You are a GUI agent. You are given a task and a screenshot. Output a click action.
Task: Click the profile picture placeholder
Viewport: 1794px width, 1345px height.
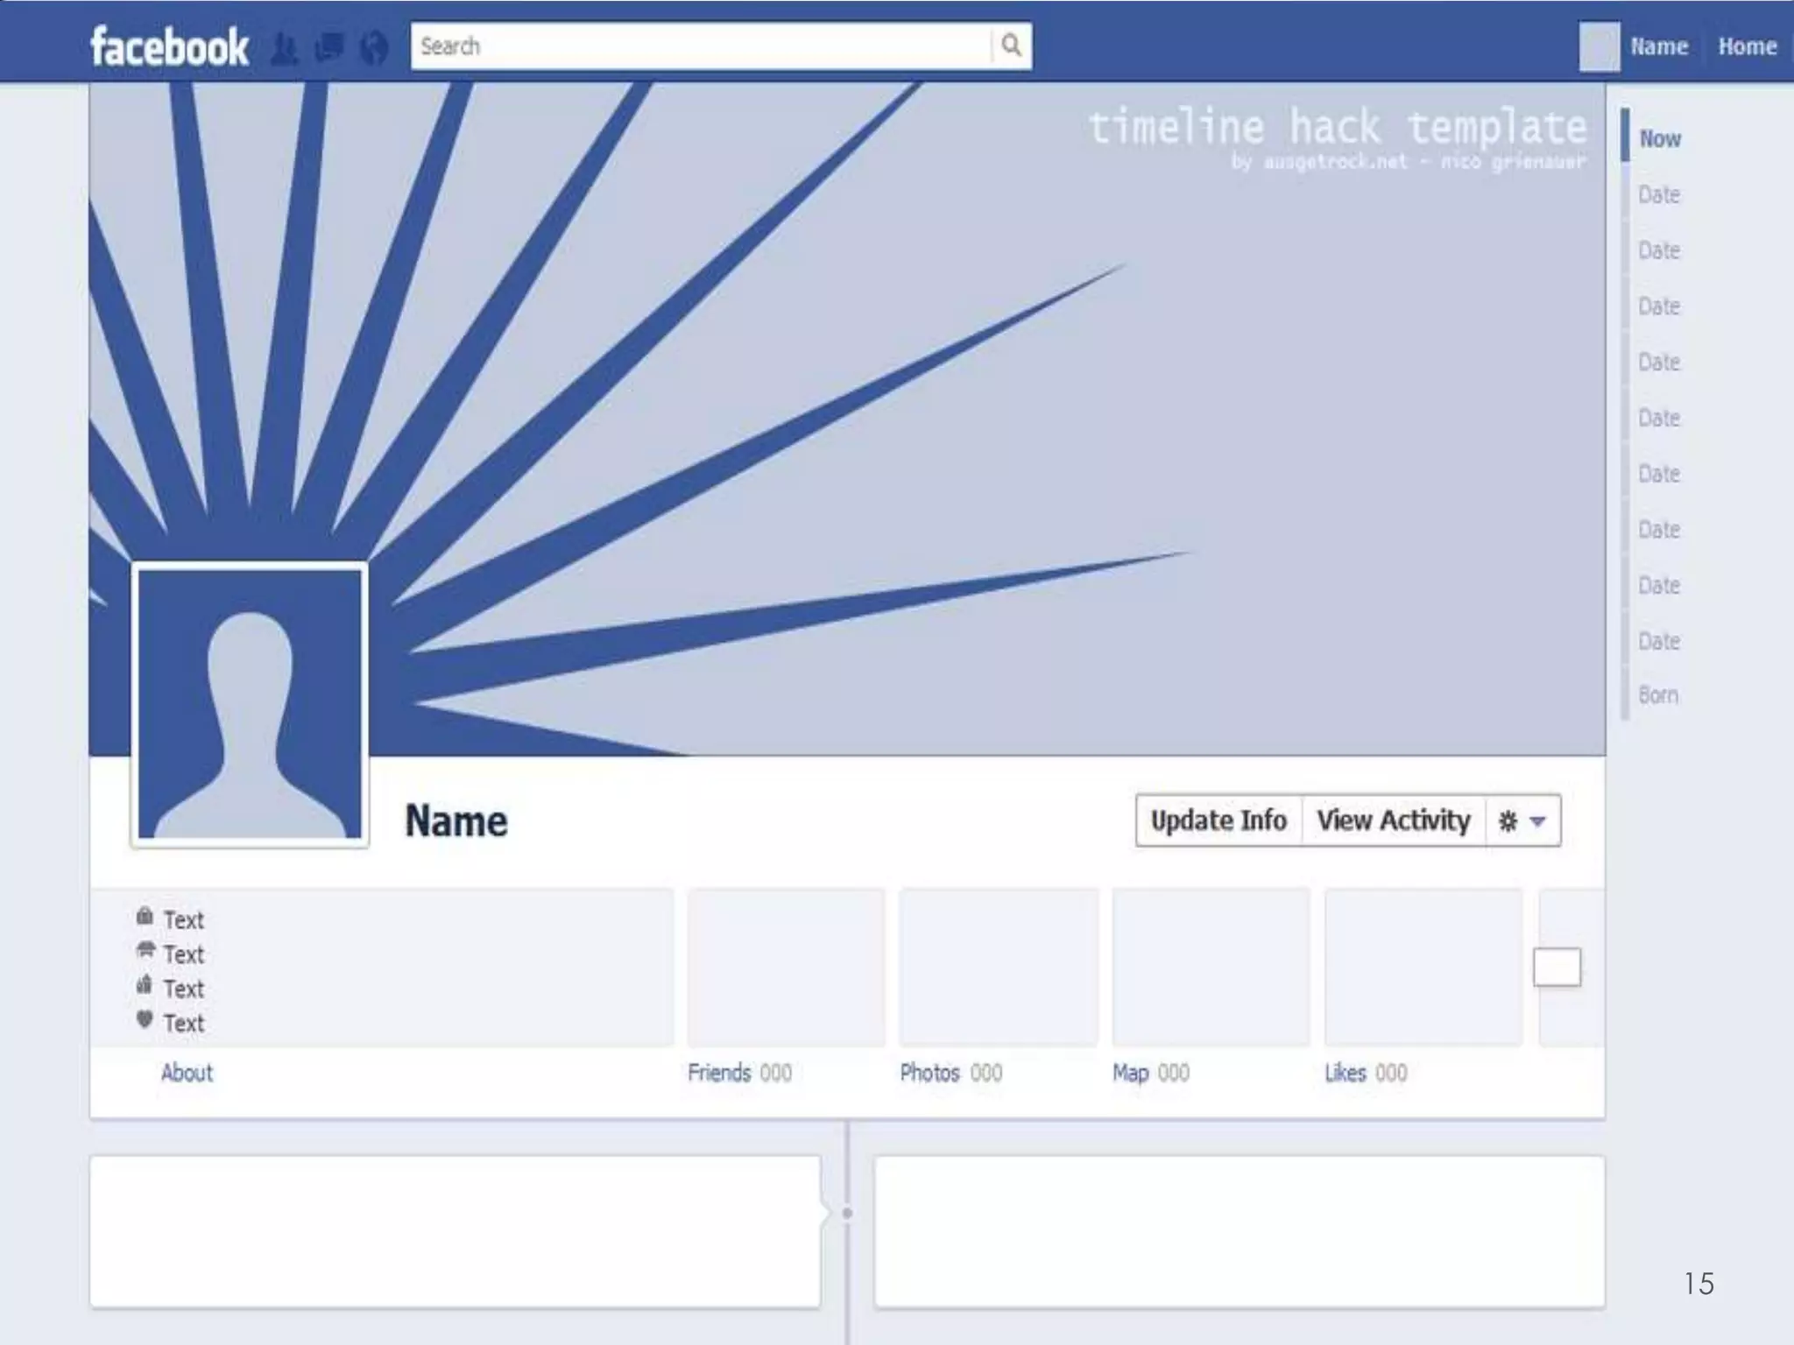(250, 705)
